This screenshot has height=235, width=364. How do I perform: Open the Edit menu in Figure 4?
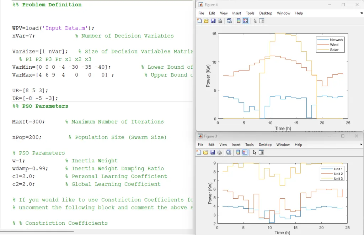pos(212,13)
